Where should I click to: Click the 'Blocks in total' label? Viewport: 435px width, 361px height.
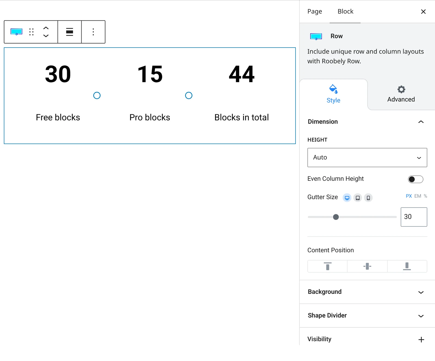point(242,117)
